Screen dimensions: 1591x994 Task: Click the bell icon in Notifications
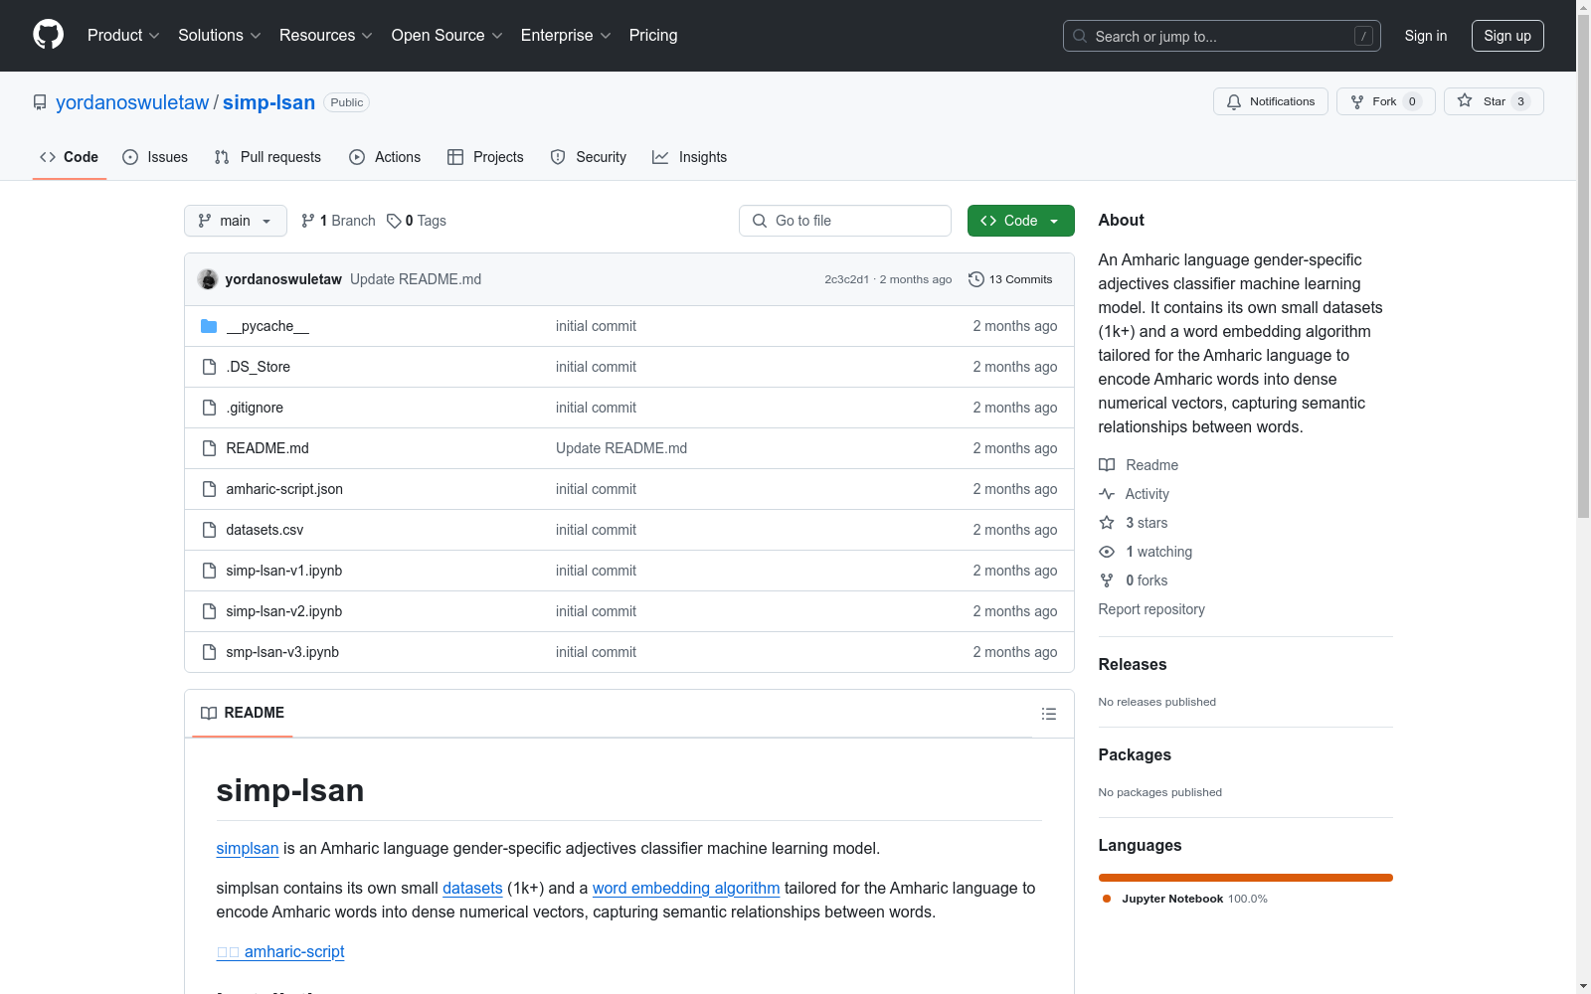click(1234, 101)
